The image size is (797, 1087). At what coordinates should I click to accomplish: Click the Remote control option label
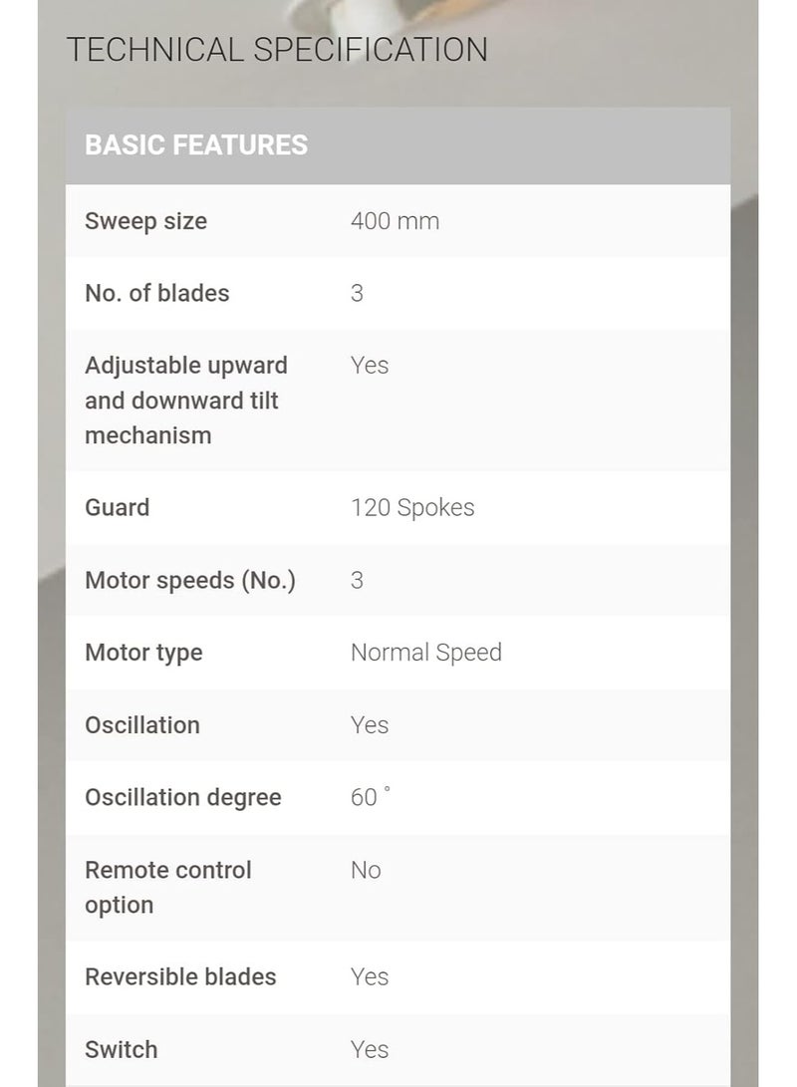tap(167, 888)
